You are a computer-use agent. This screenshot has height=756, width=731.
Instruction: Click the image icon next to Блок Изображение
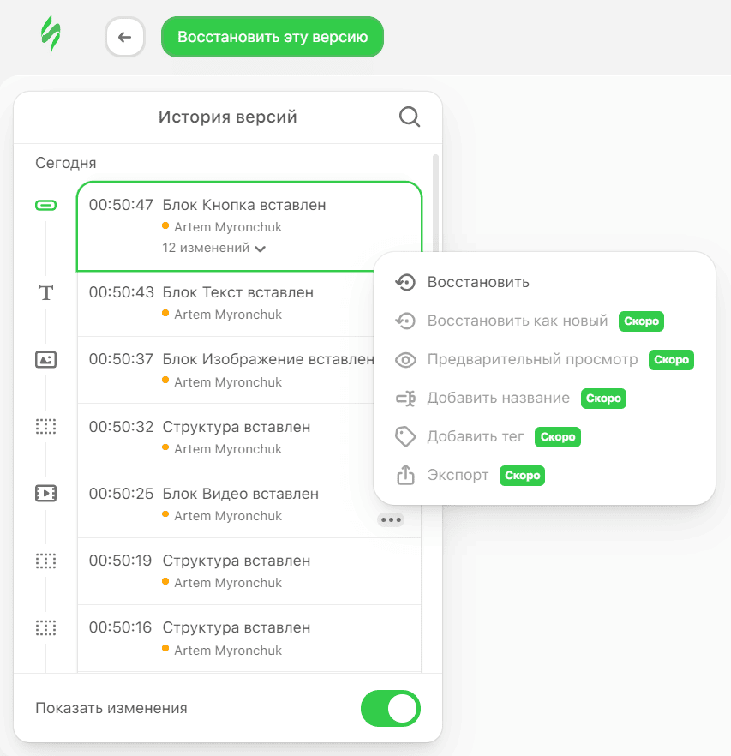point(45,360)
